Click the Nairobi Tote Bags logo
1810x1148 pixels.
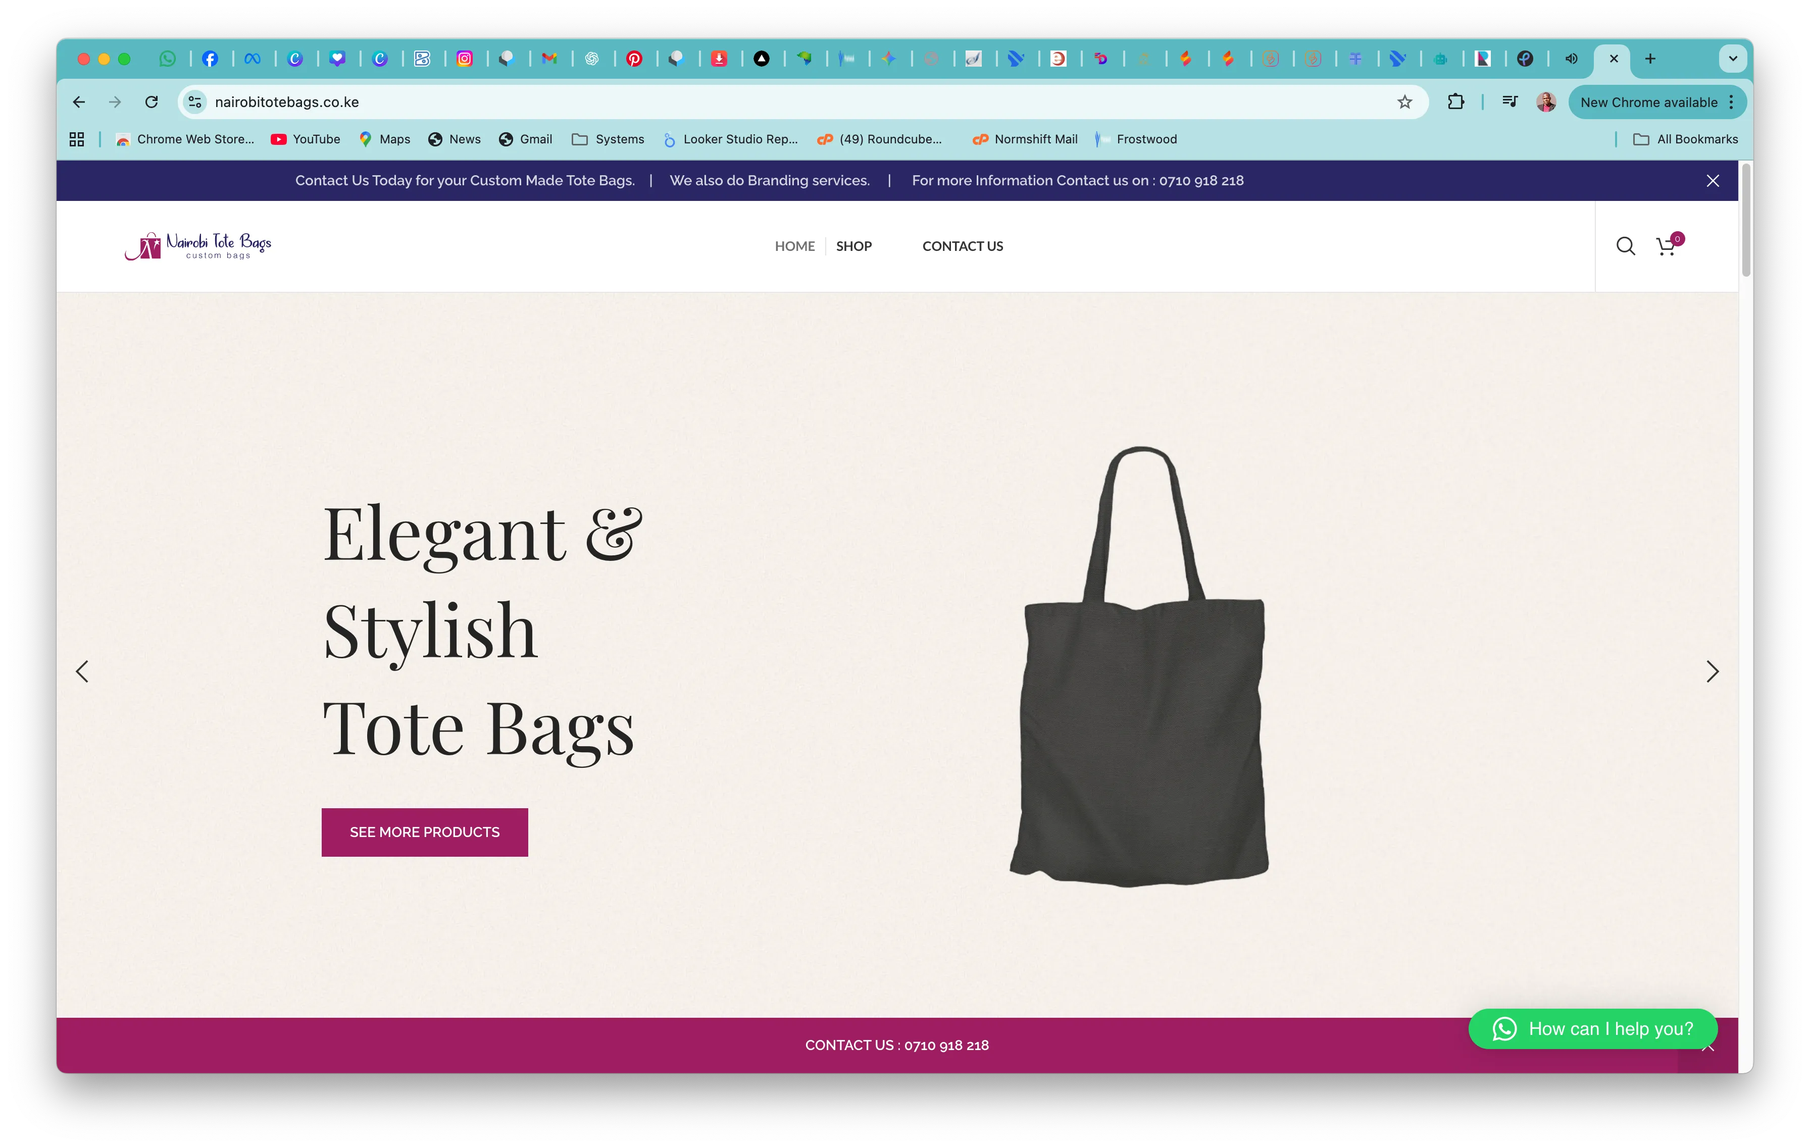[x=197, y=246]
